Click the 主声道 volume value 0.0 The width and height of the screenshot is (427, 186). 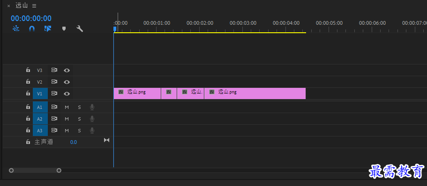click(x=74, y=142)
